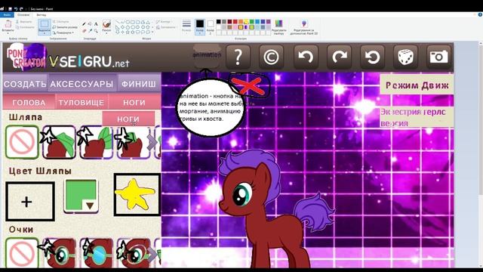This screenshot has height=272, width=483.
Task: Open Paint's Файл menu tab
Action: (x=6, y=14)
